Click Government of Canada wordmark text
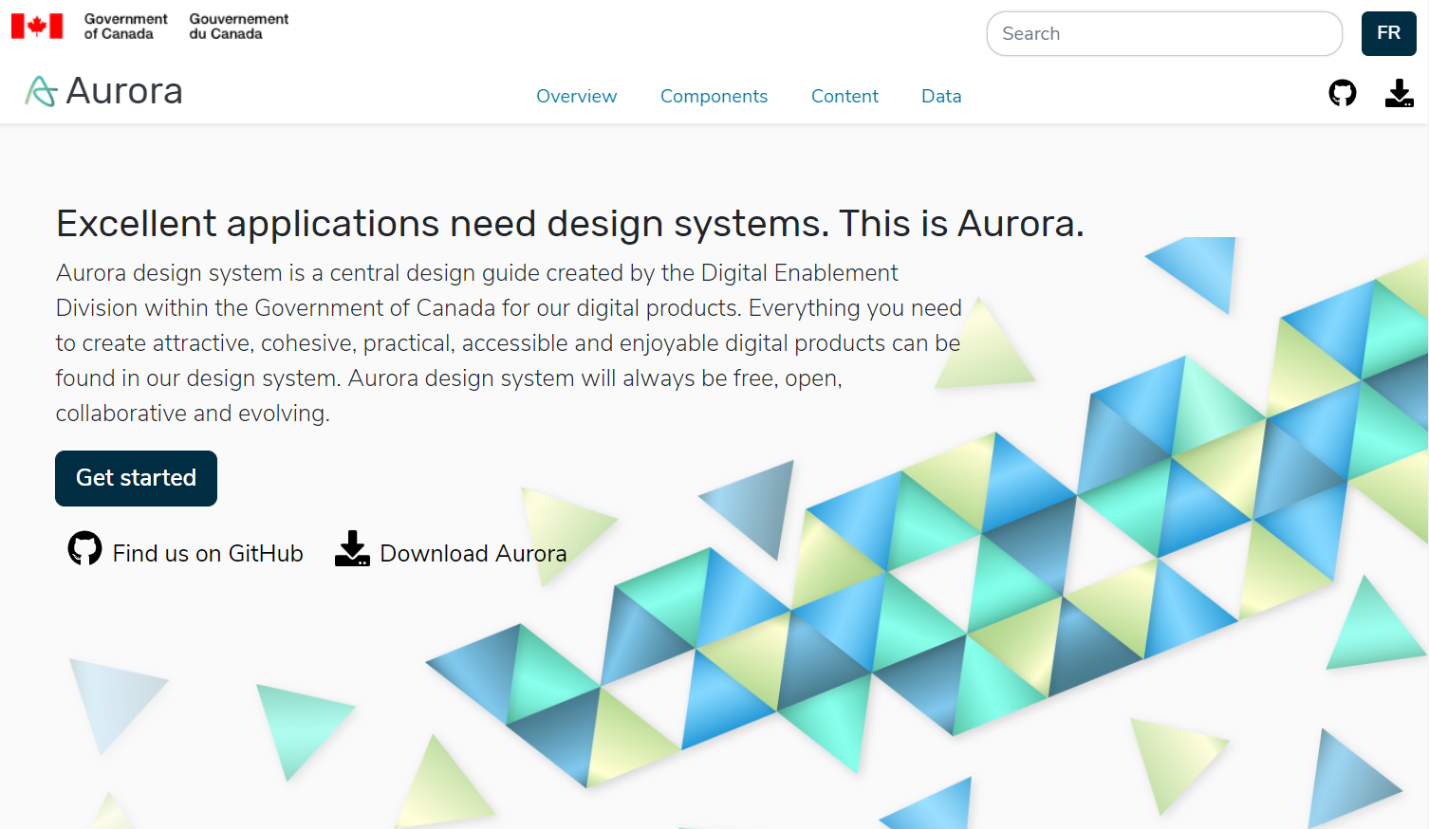 click(x=125, y=26)
